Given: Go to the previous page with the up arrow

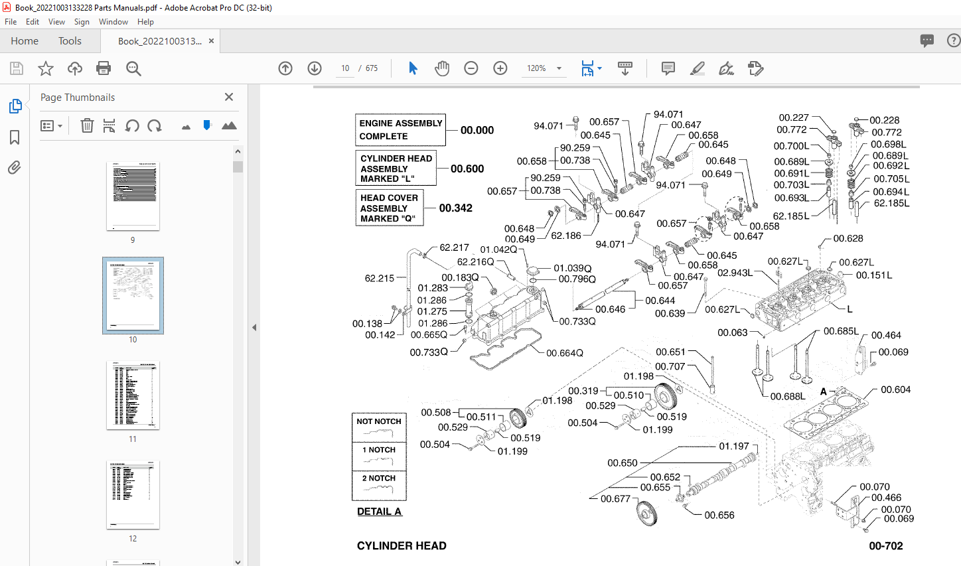Looking at the screenshot, I should point(285,68).
